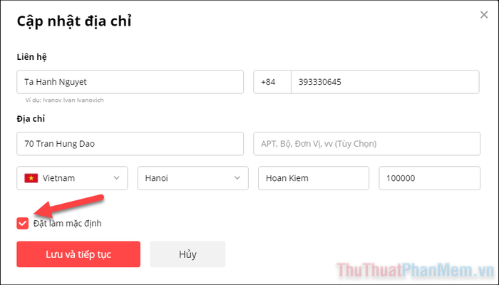Click the ThuThuatPhanMem.vn watermark
The image size is (499, 285).
click(x=415, y=271)
